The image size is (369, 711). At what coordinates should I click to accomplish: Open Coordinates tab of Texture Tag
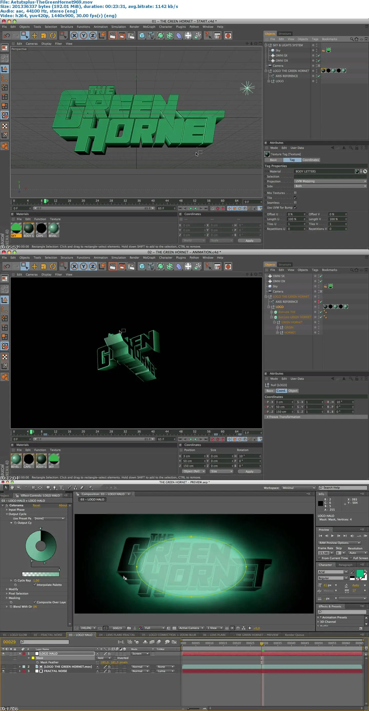[x=311, y=160]
